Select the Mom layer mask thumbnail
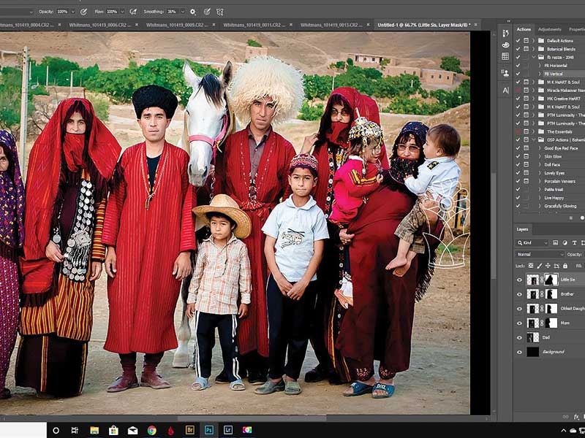 (551, 323)
